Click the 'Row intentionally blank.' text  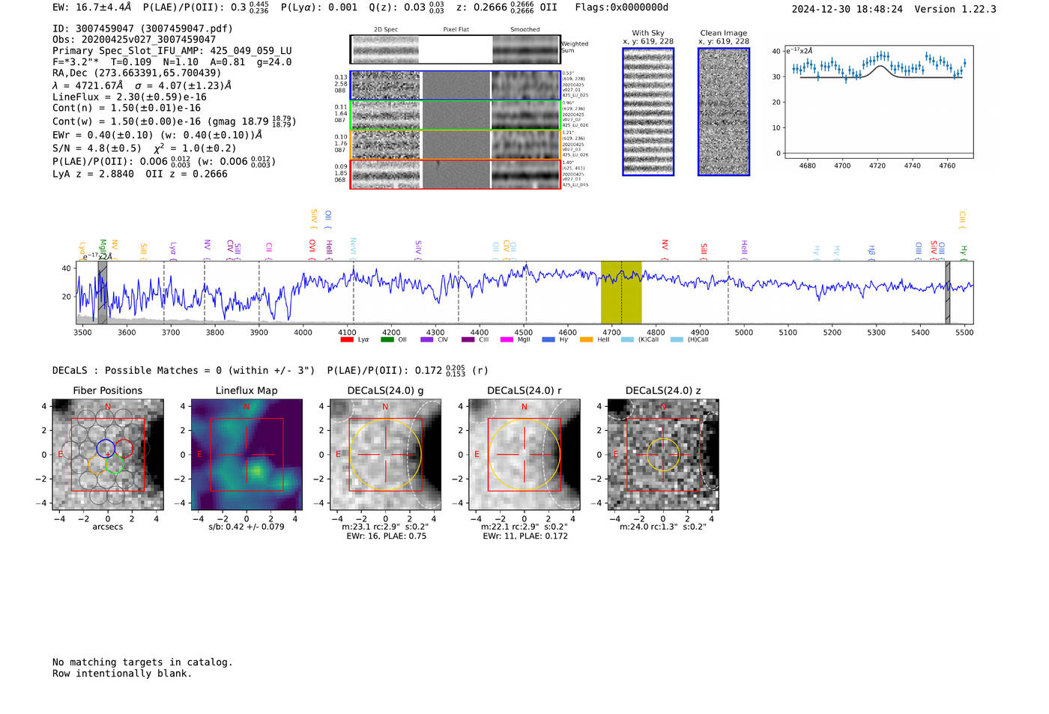point(122,674)
